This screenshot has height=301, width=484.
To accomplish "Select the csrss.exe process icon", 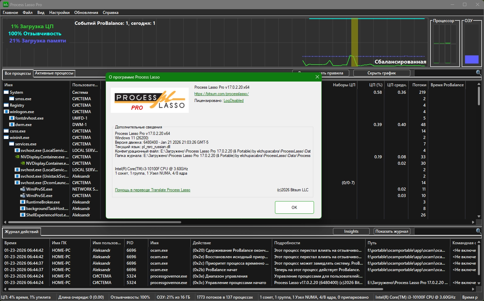I will 6,131.
